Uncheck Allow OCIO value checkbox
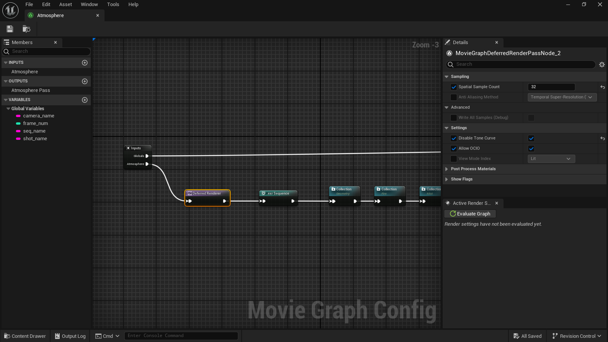Viewport: 608px width, 342px height. click(x=531, y=149)
